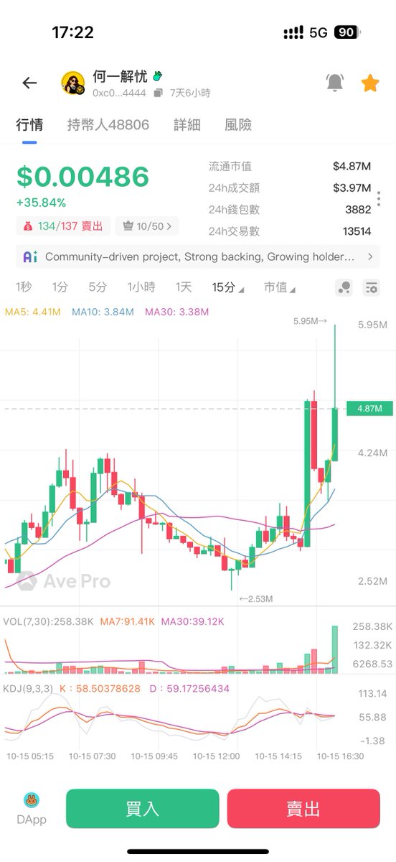Open the token avatar image
This screenshot has width=396, height=862.
73,84
